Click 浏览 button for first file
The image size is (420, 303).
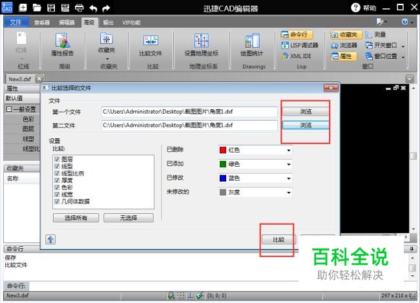coord(306,112)
